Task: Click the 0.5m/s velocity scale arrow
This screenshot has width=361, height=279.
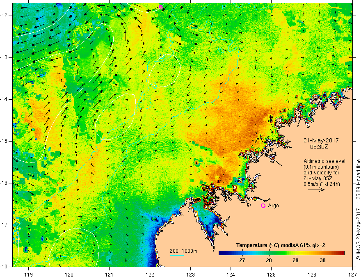Action: coord(317,190)
